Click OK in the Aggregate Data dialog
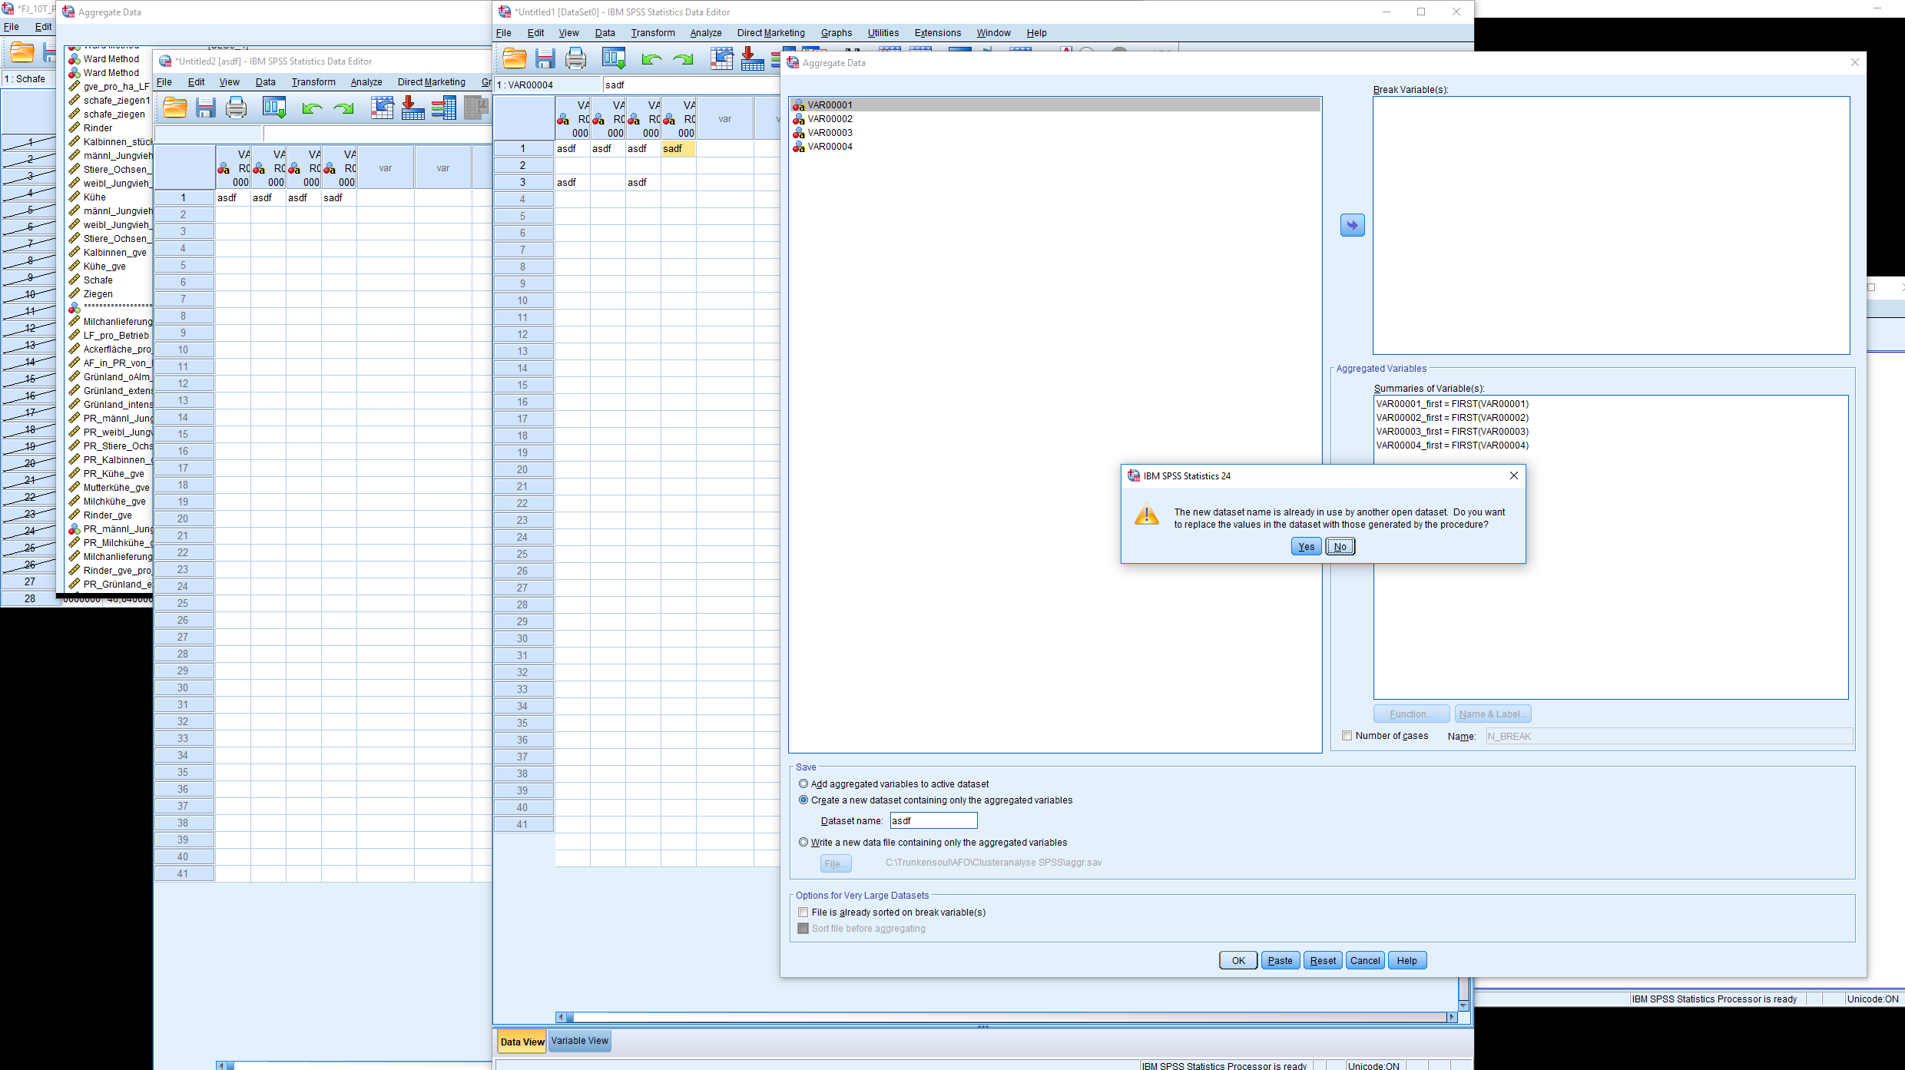Image resolution: width=1905 pixels, height=1070 pixels. click(x=1238, y=961)
